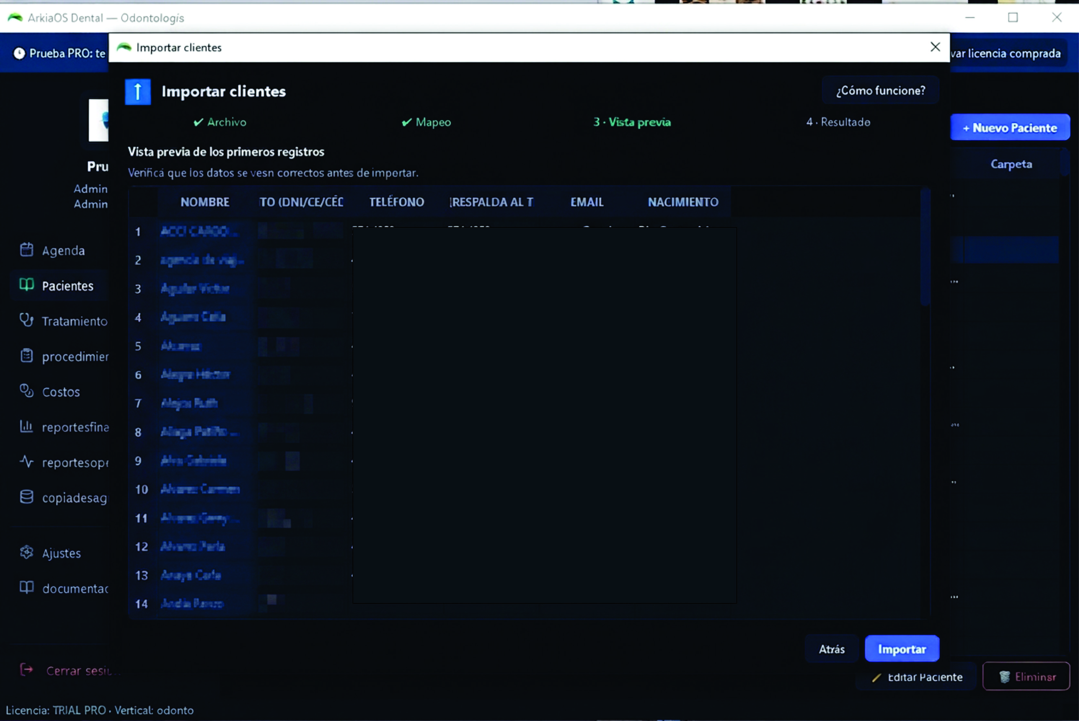
Task: Click the Cerrar sesión logout icon
Action: (27, 670)
